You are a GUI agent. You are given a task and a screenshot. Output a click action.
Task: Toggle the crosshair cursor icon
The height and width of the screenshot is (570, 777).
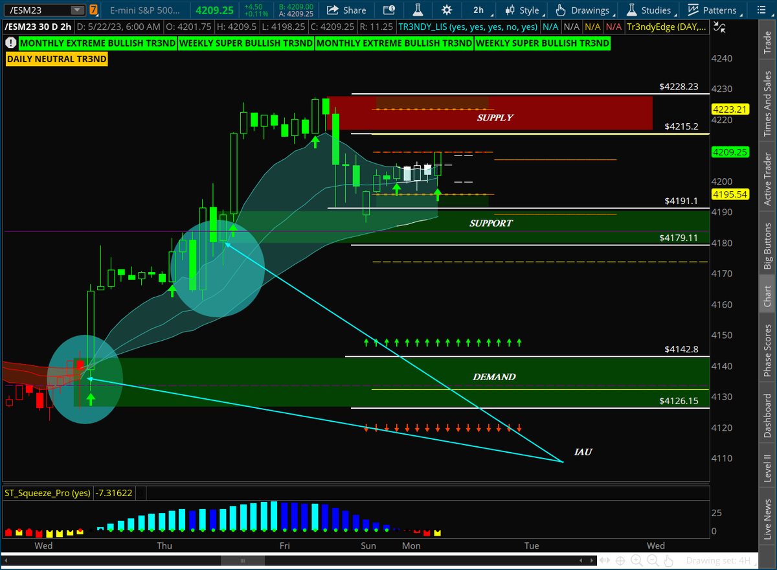[x=620, y=560]
